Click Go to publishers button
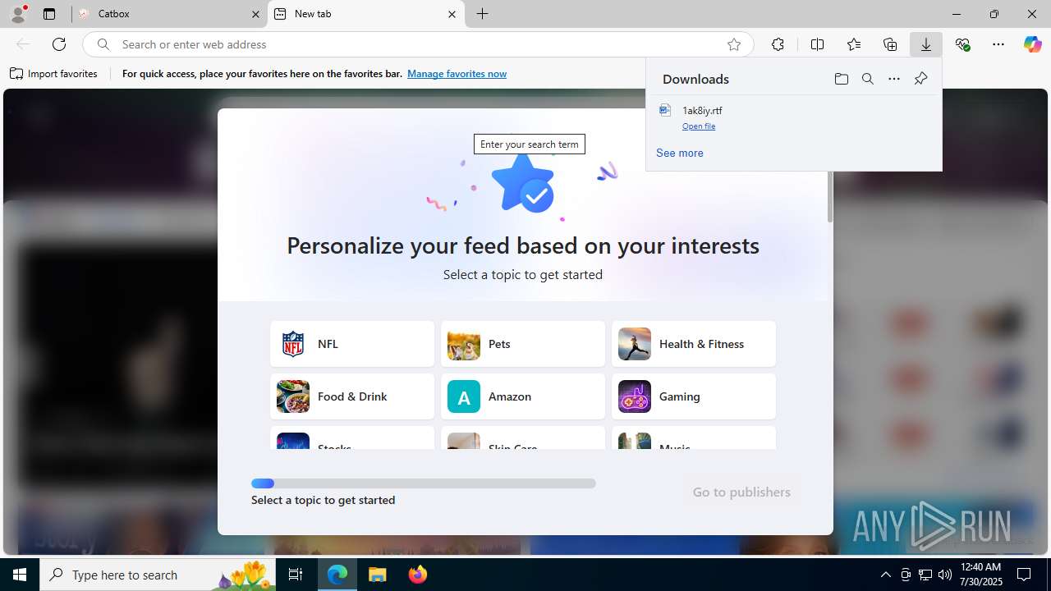This screenshot has width=1051, height=591. (741, 492)
